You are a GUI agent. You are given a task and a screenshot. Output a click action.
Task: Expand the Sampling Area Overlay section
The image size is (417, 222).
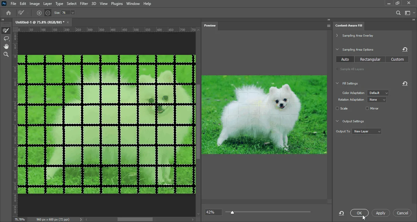tap(337, 35)
